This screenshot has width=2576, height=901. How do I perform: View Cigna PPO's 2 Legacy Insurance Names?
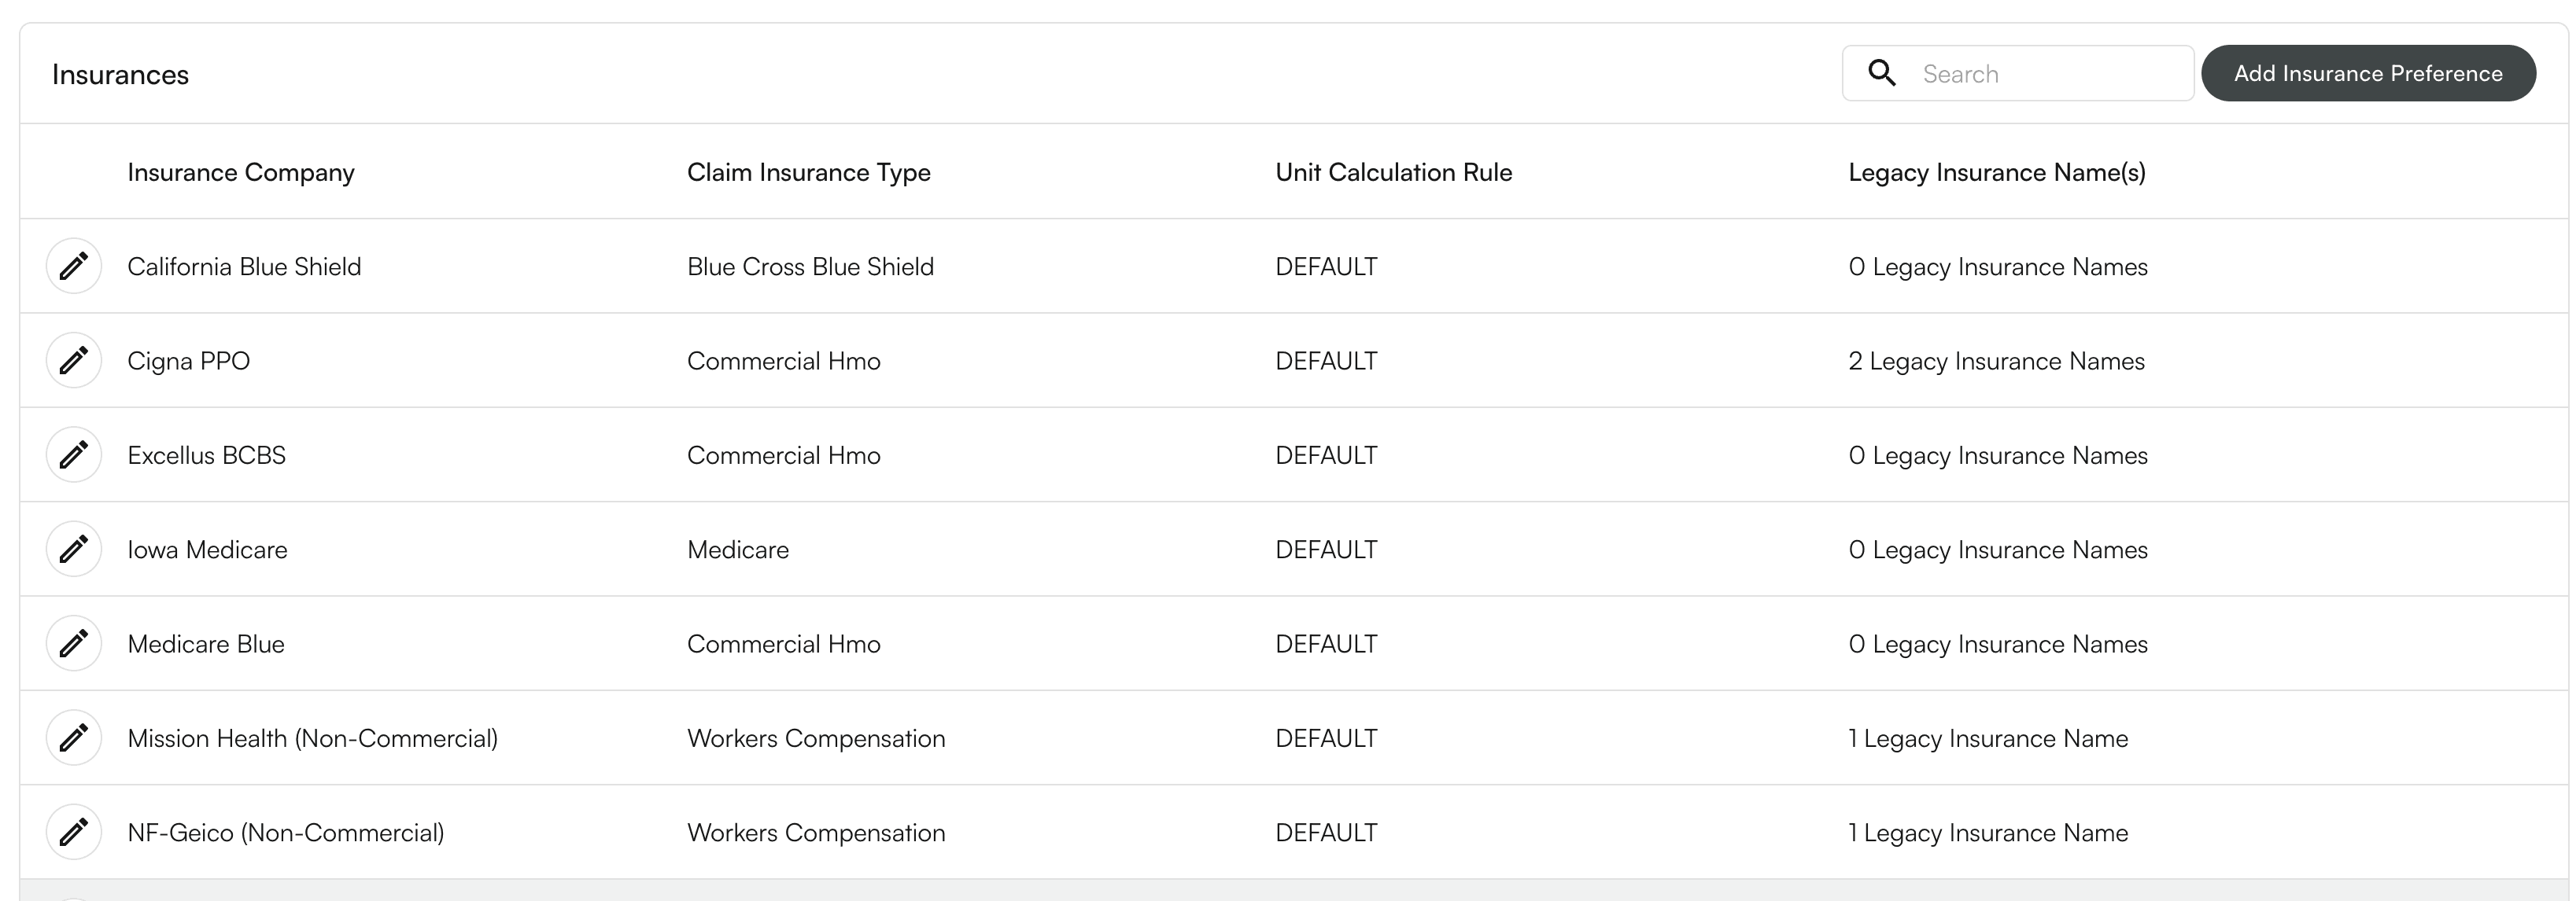tap(1996, 361)
